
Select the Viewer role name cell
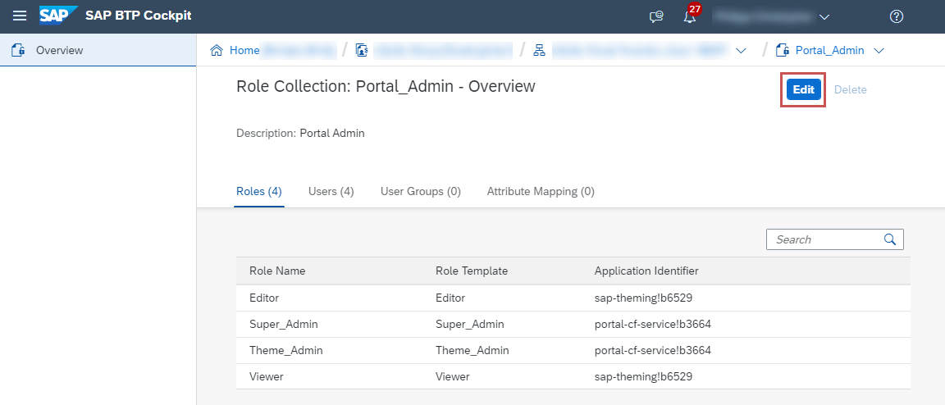[267, 376]
